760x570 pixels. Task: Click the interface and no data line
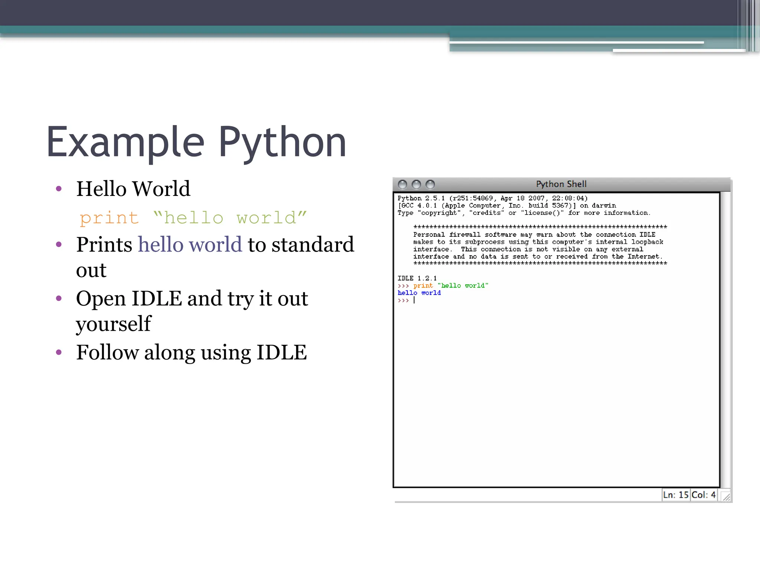[x=538, y=256]
